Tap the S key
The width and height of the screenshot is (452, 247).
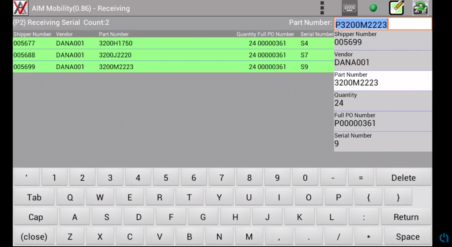click(x=107, y=217)
